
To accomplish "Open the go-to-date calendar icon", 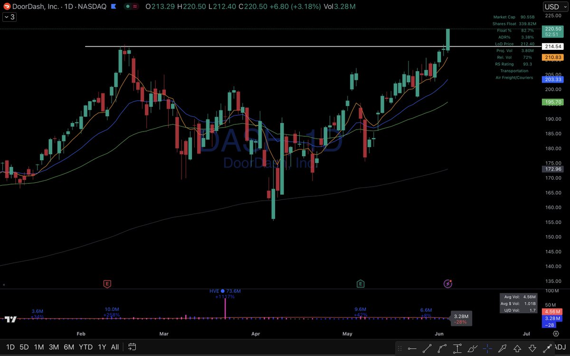I will click(x=133, y=347).
